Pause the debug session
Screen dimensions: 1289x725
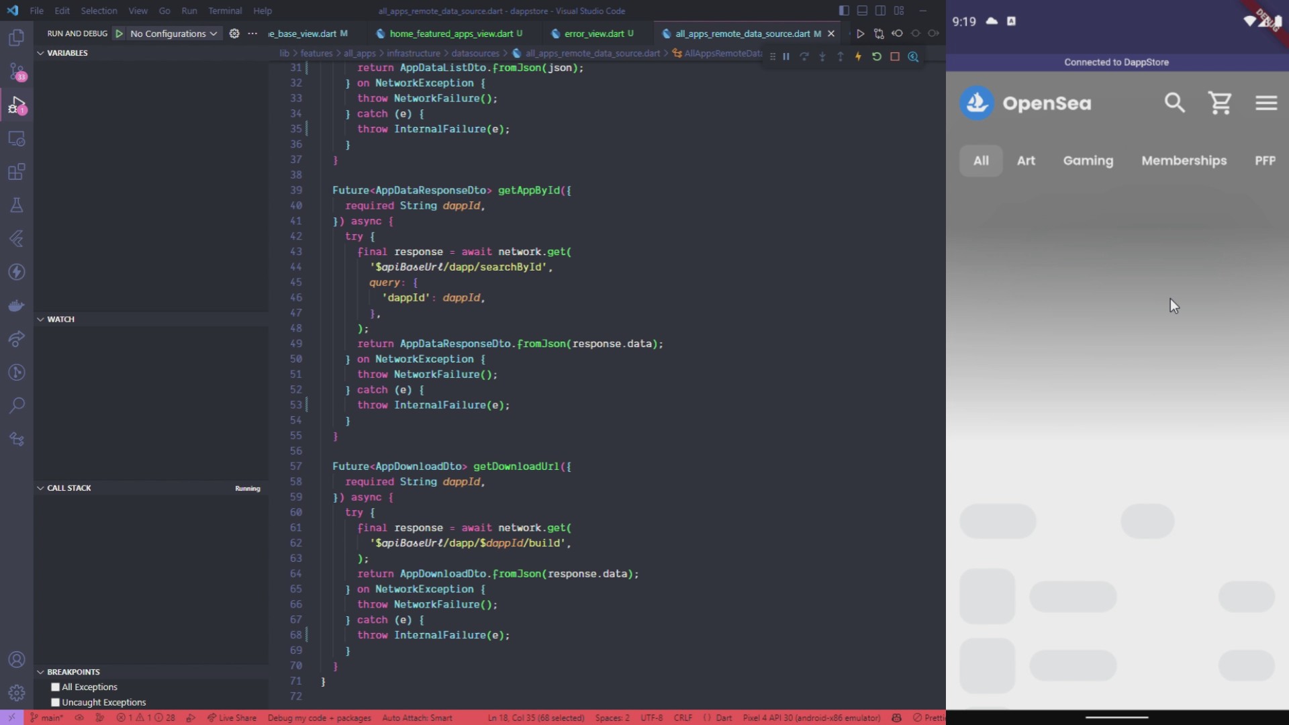point(786,57)
